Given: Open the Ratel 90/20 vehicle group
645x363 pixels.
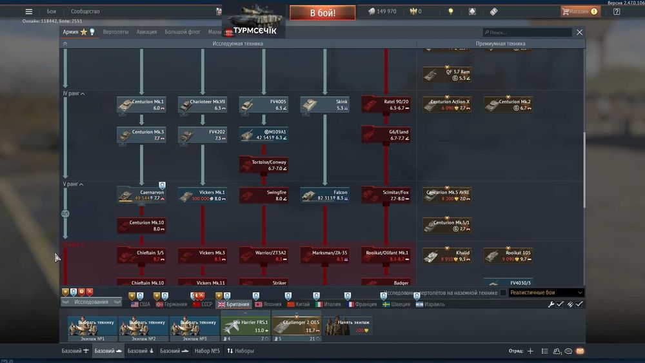Looking at the screenshot, I should click(386, 104).
